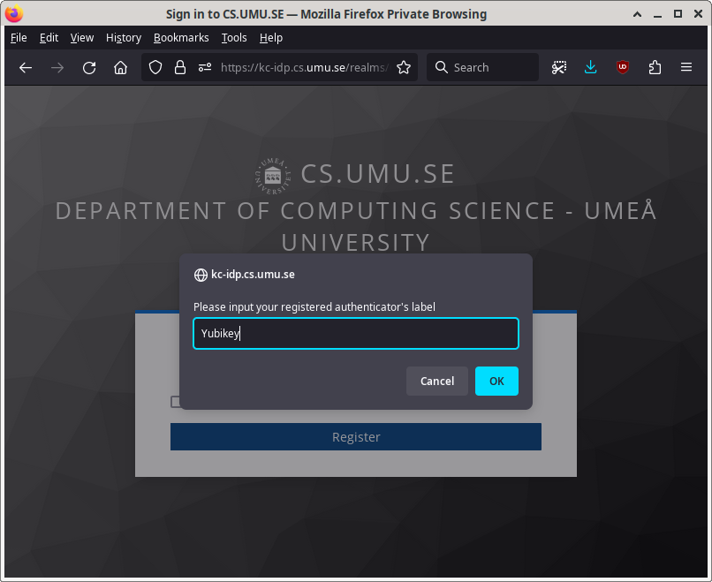Reload the current page
The height and width of the screenshot is (582, 712).
pos(89,68)
